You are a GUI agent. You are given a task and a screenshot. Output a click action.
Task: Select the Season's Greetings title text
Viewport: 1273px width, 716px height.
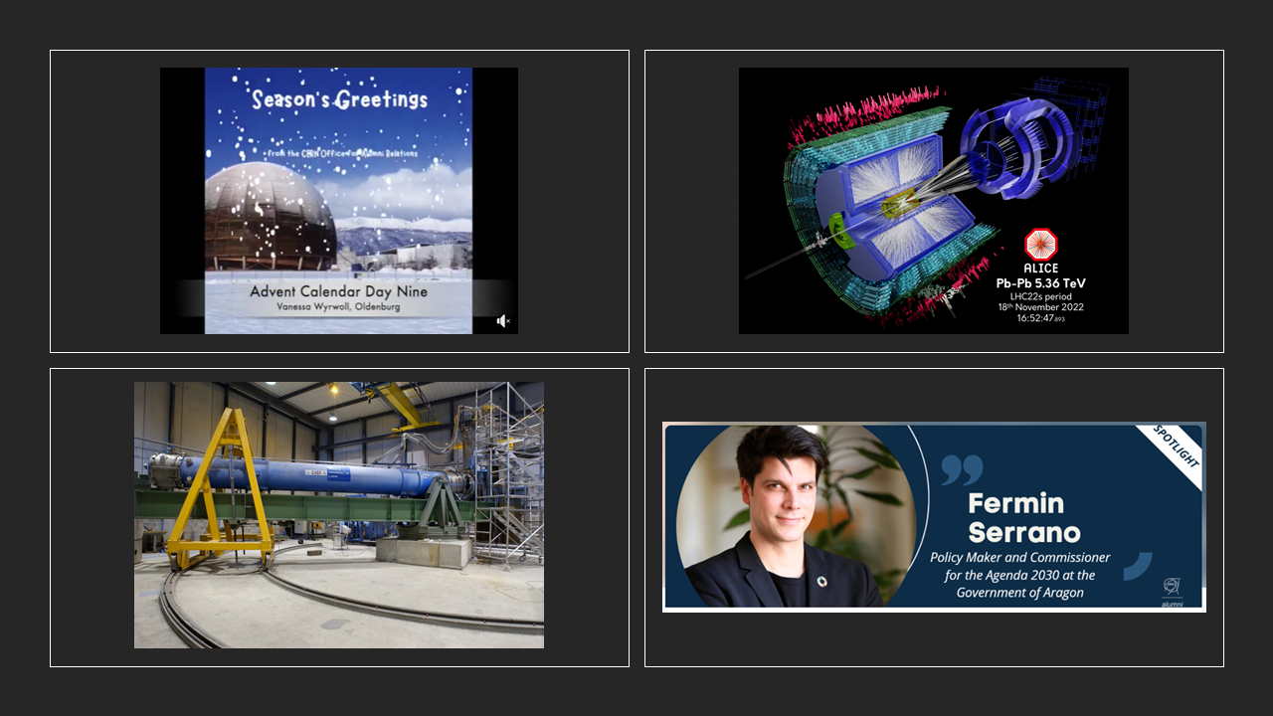[339, 100]
